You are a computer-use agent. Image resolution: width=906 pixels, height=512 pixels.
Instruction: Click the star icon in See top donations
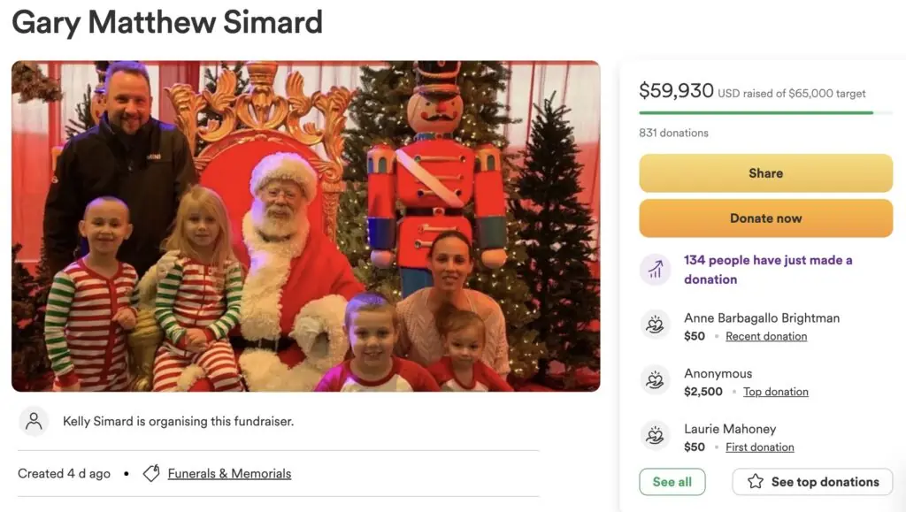tap(756, 482)
